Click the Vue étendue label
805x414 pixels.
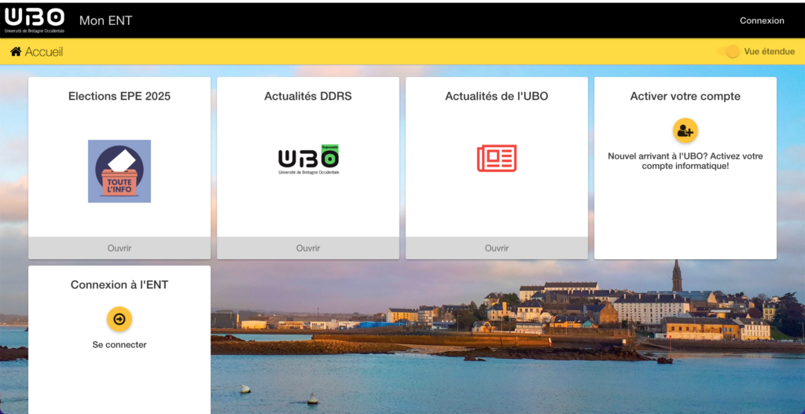tap(769, 52)
